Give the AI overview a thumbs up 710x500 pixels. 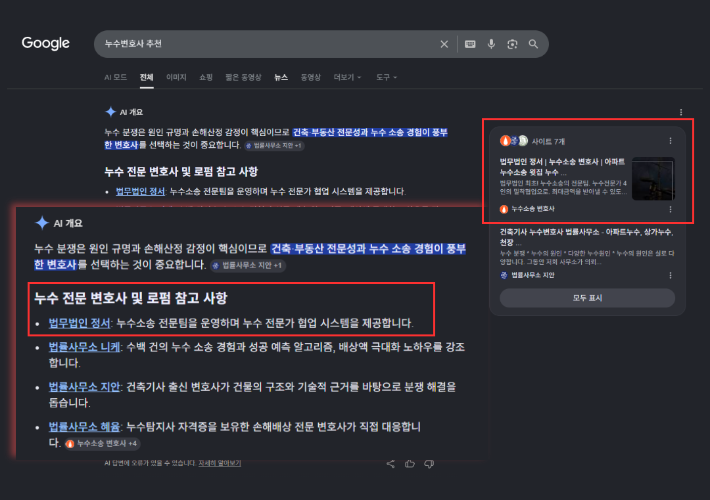tap(410, 464)
